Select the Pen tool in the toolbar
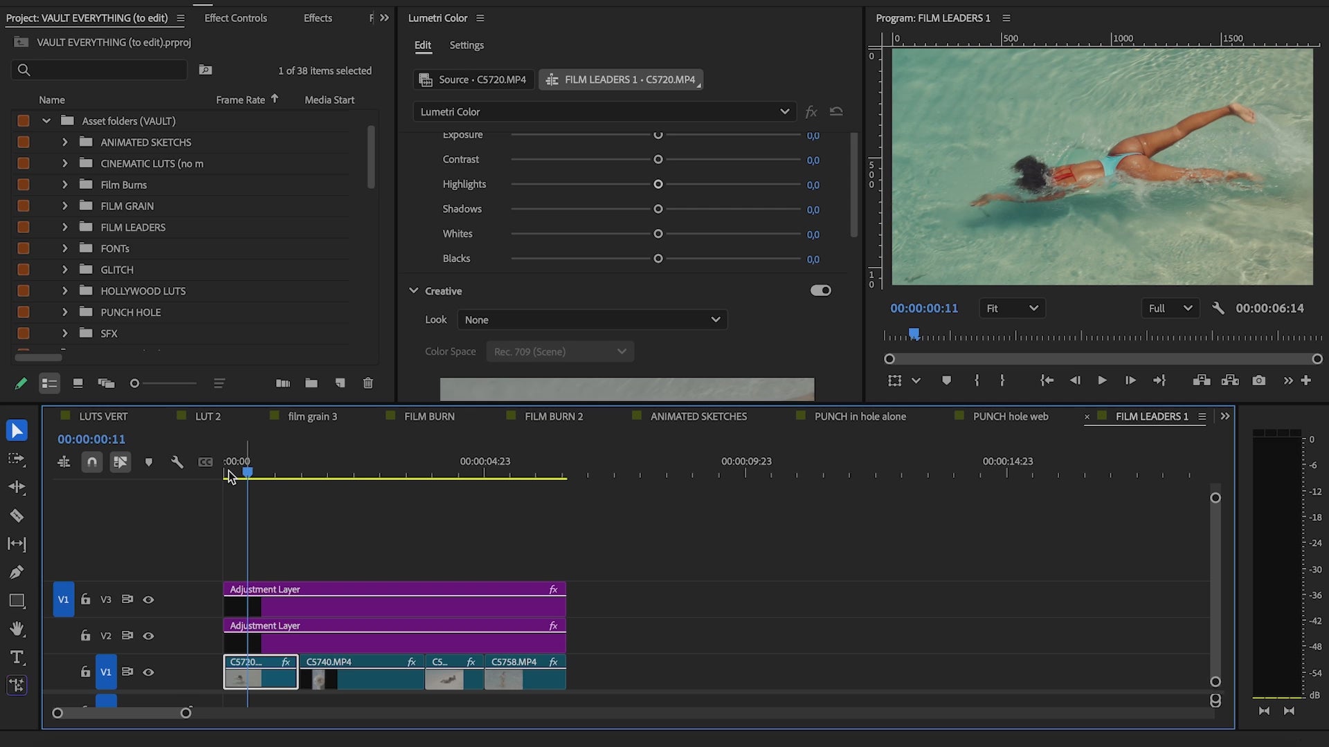The height and width of the screenshot is (747, 1329). 17,572
